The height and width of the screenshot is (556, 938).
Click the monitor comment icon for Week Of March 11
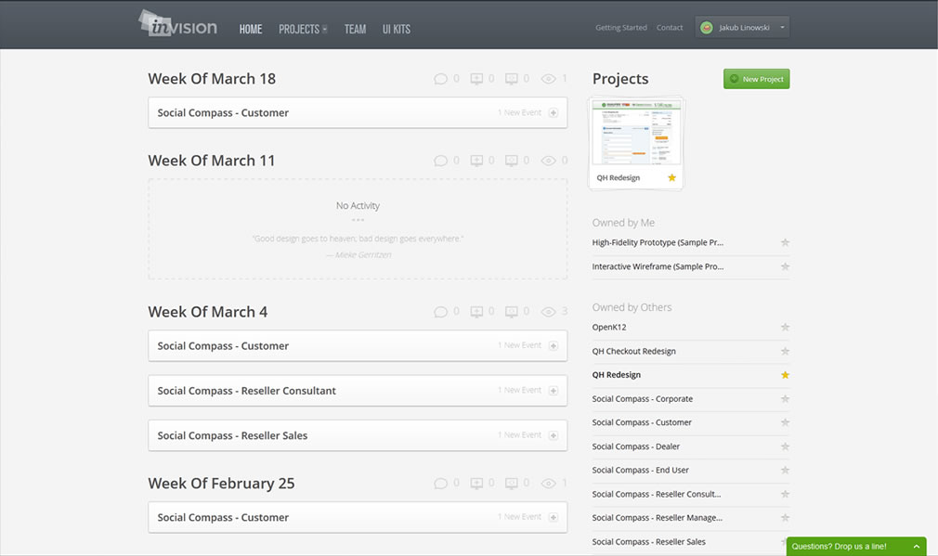(x=512, y=161)
